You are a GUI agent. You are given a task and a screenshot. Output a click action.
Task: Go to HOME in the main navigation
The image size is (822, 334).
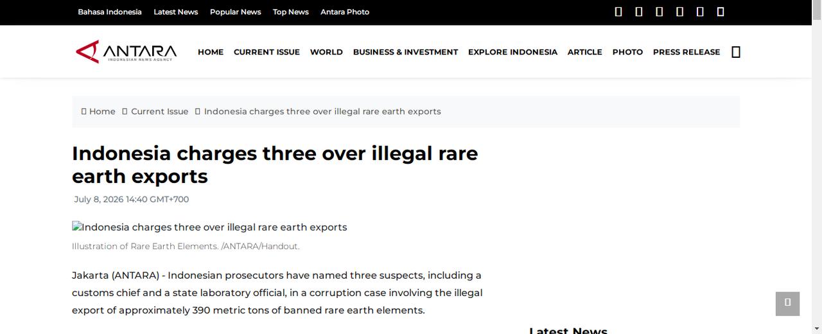pos(211,52)
